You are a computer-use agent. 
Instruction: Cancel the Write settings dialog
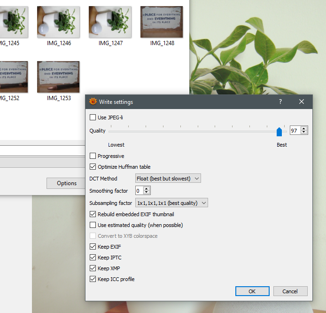click(x=290, y=291)
